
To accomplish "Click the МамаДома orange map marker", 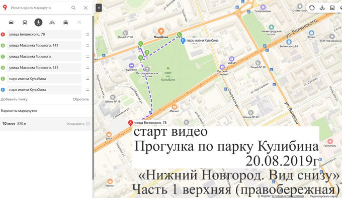I will click(x=161, y=31).
